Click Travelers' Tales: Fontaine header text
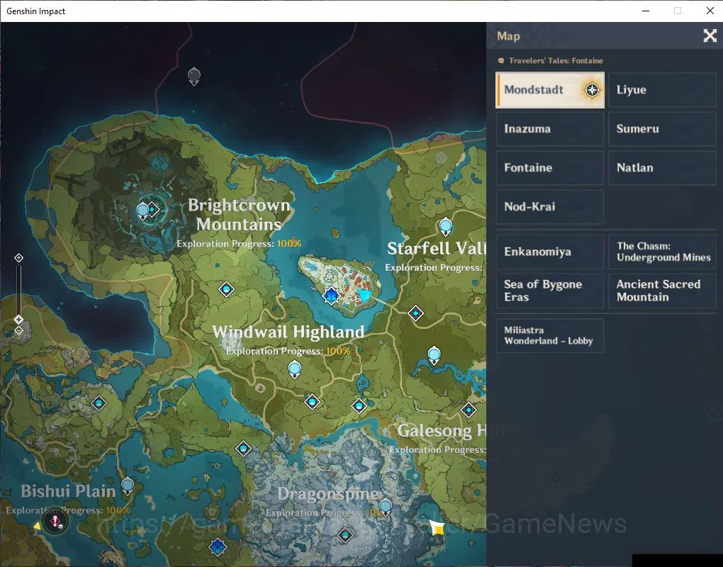Viewport: 723px width, 567px height. tap(556, 61)
